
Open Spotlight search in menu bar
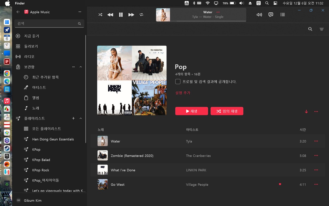click(x=267, y=3)
